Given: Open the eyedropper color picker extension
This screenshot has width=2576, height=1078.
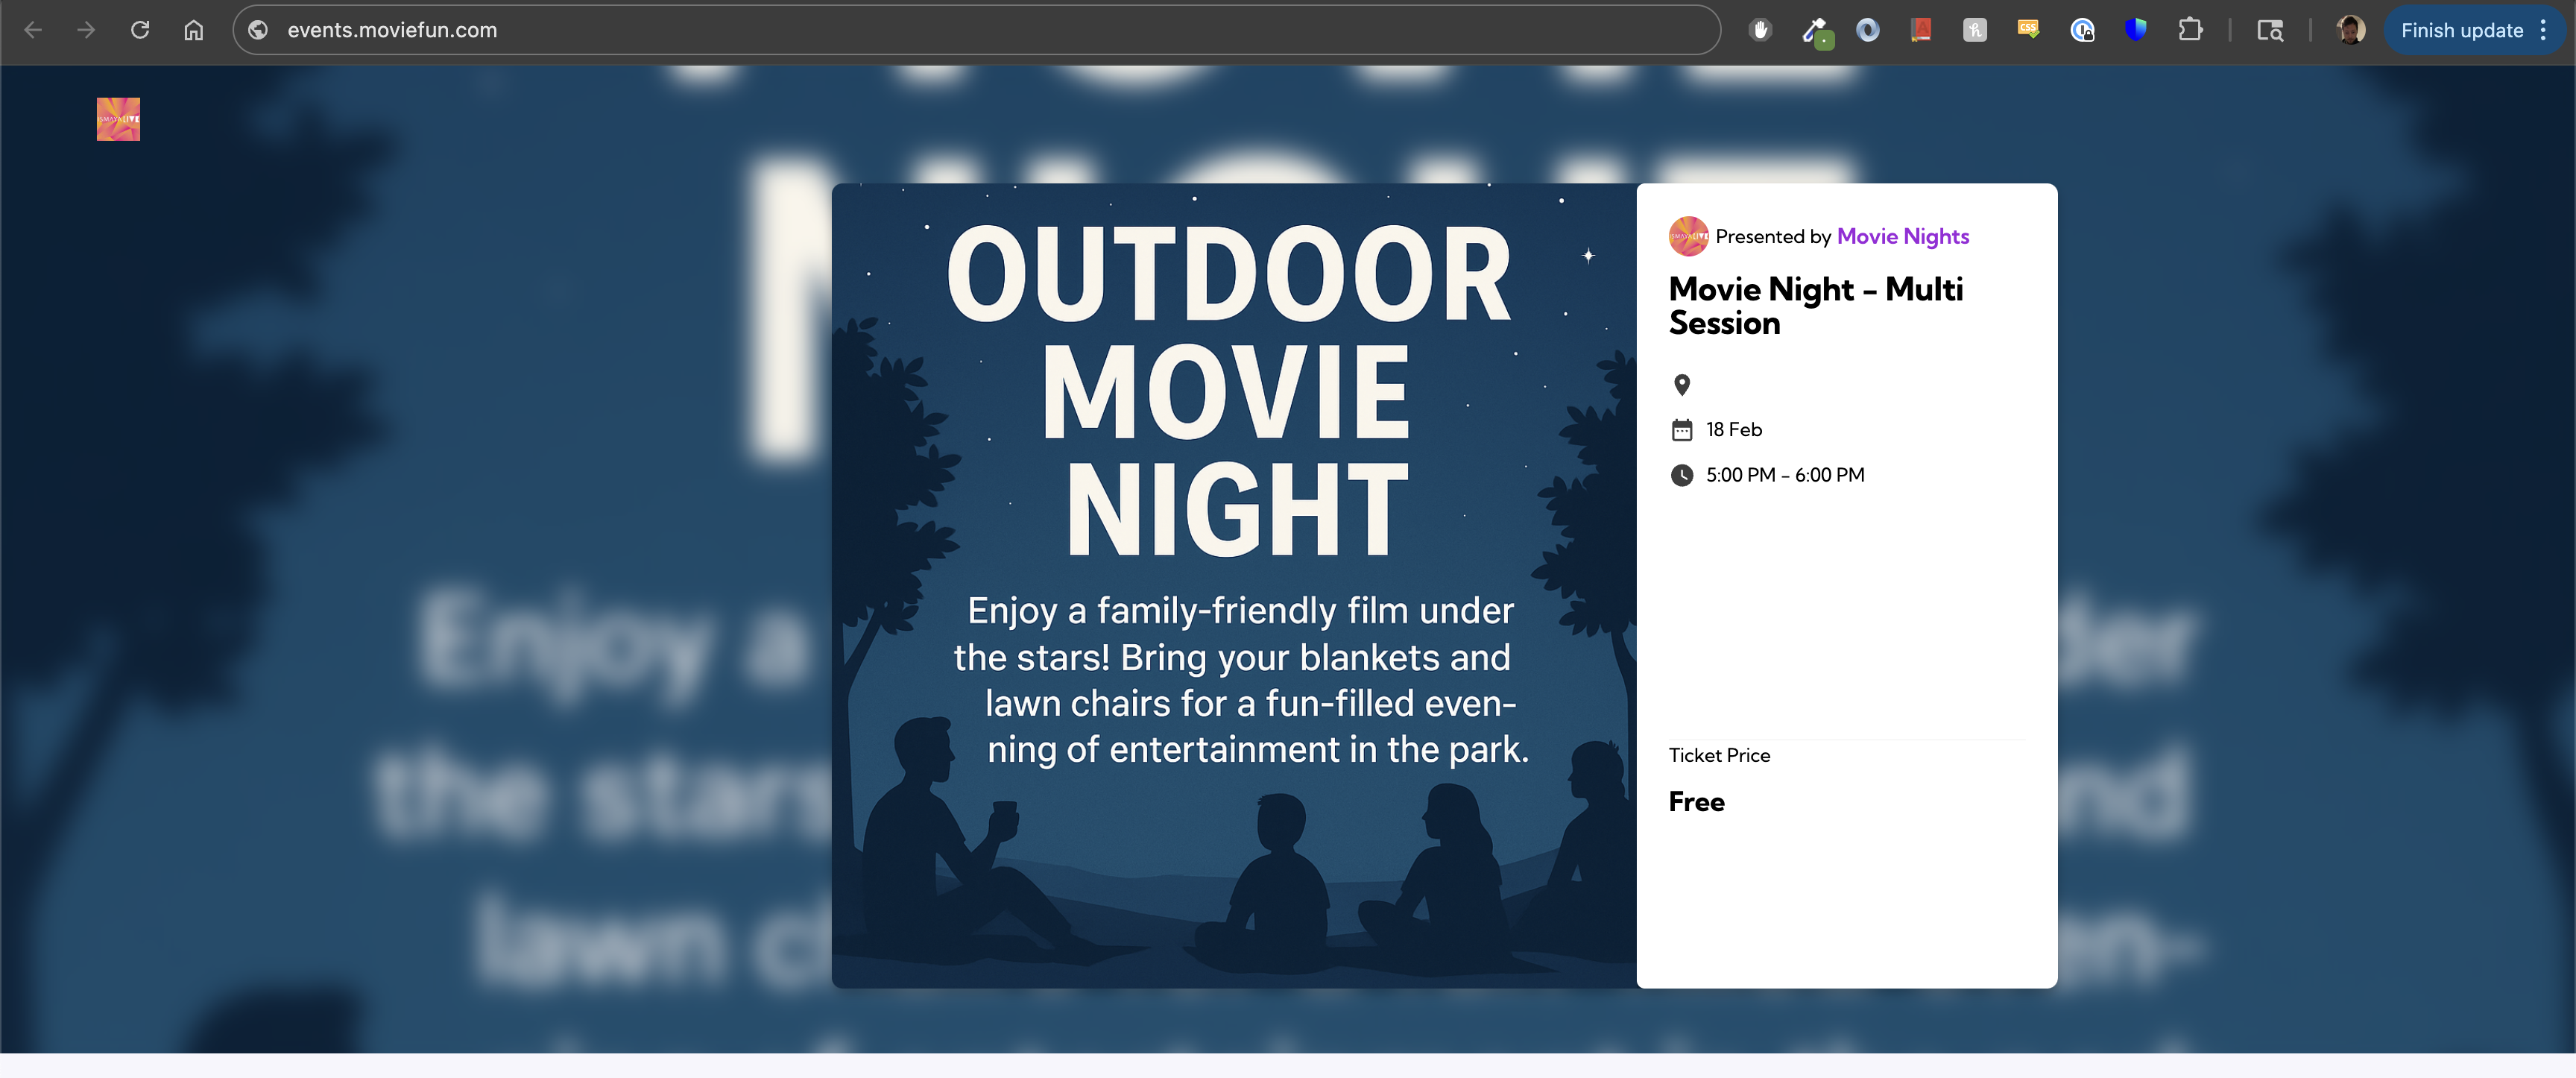Looking at the screenshot, I should tap(1815, 31).
